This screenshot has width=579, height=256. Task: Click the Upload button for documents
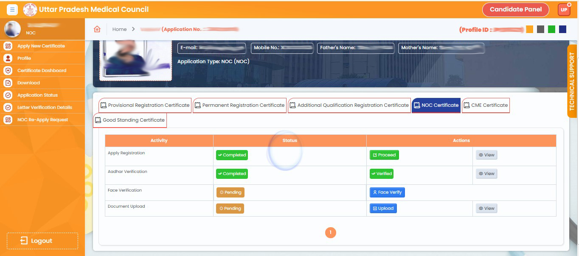click(x=383, y=209)
